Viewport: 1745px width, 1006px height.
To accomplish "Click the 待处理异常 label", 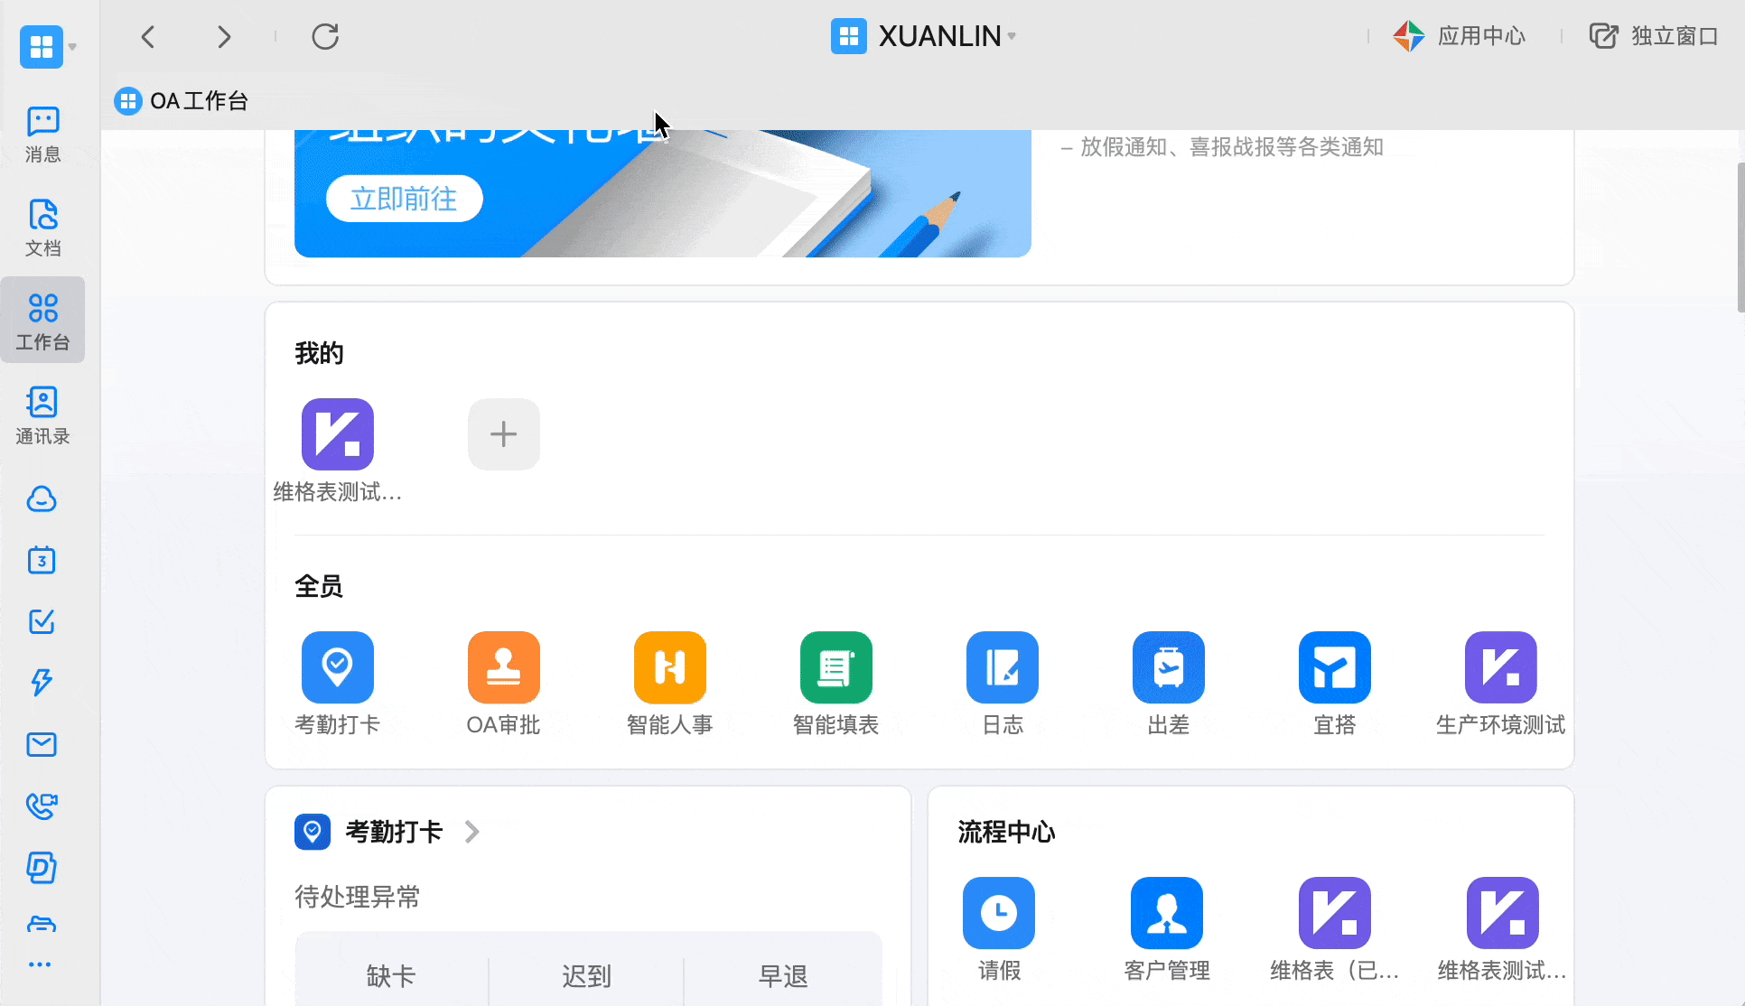I will [x=358, y=897].
